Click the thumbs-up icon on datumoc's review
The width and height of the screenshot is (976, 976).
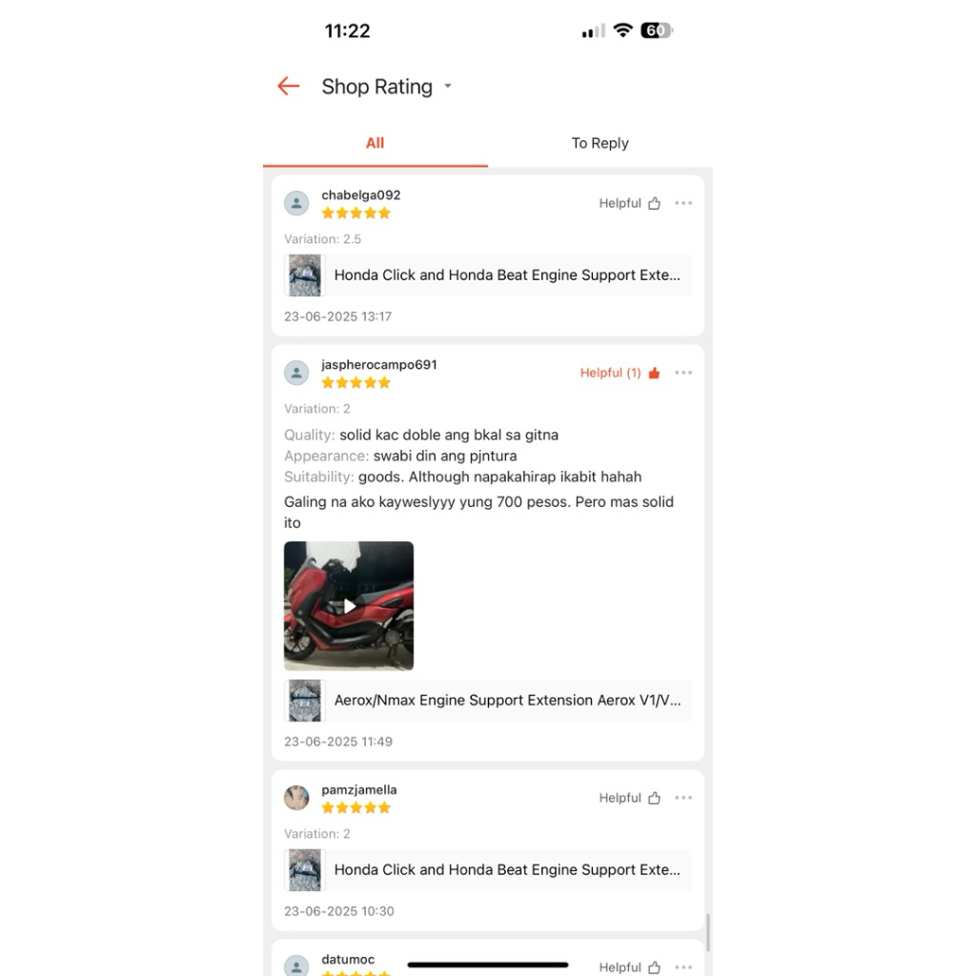[x=654, y=967]
